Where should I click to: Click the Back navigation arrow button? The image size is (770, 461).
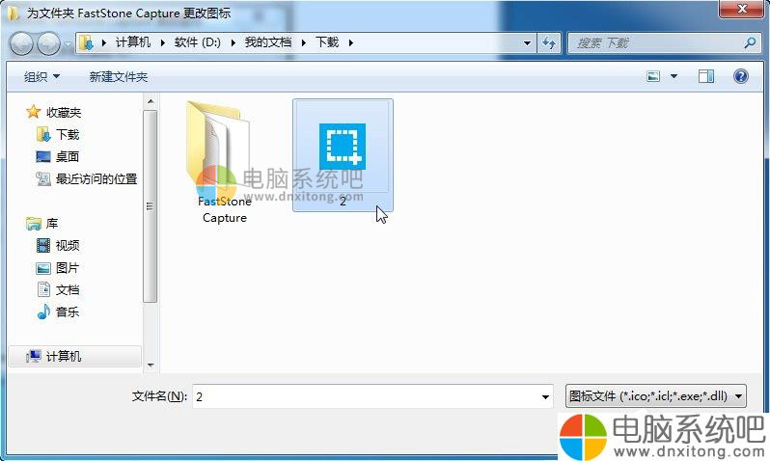[x=21, y=43]
